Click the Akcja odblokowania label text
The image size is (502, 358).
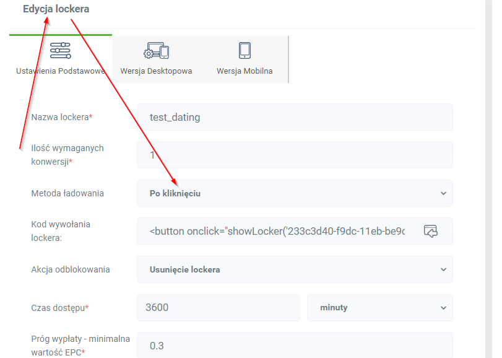[71, 269]
